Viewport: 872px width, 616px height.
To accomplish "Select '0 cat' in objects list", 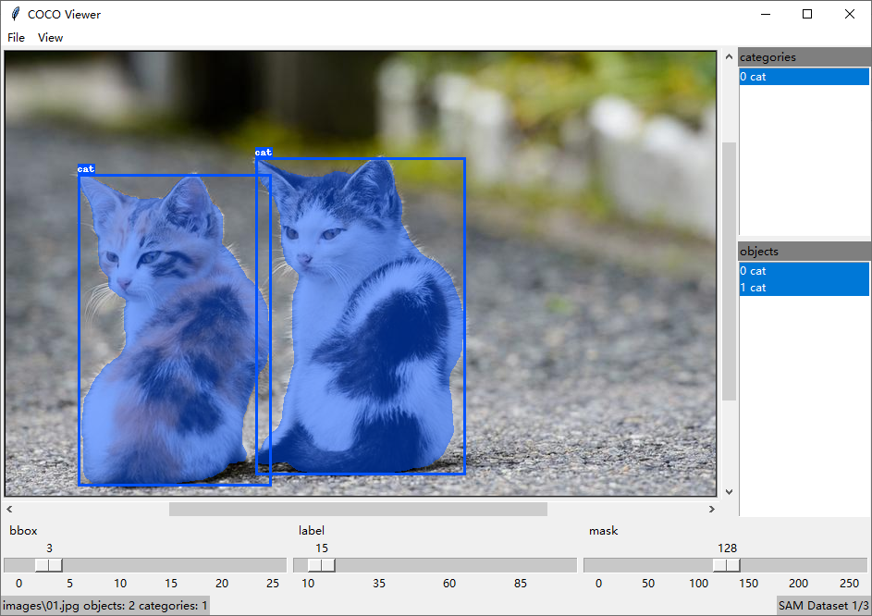I will pos(804,271).
